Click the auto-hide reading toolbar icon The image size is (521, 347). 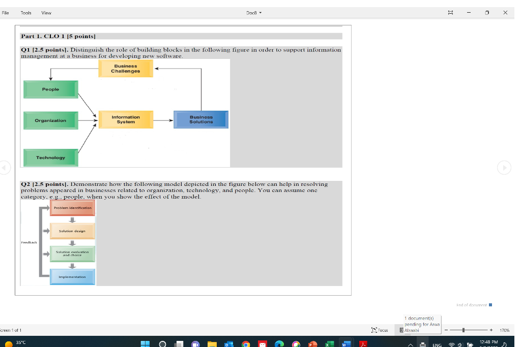tap(450, 13)
